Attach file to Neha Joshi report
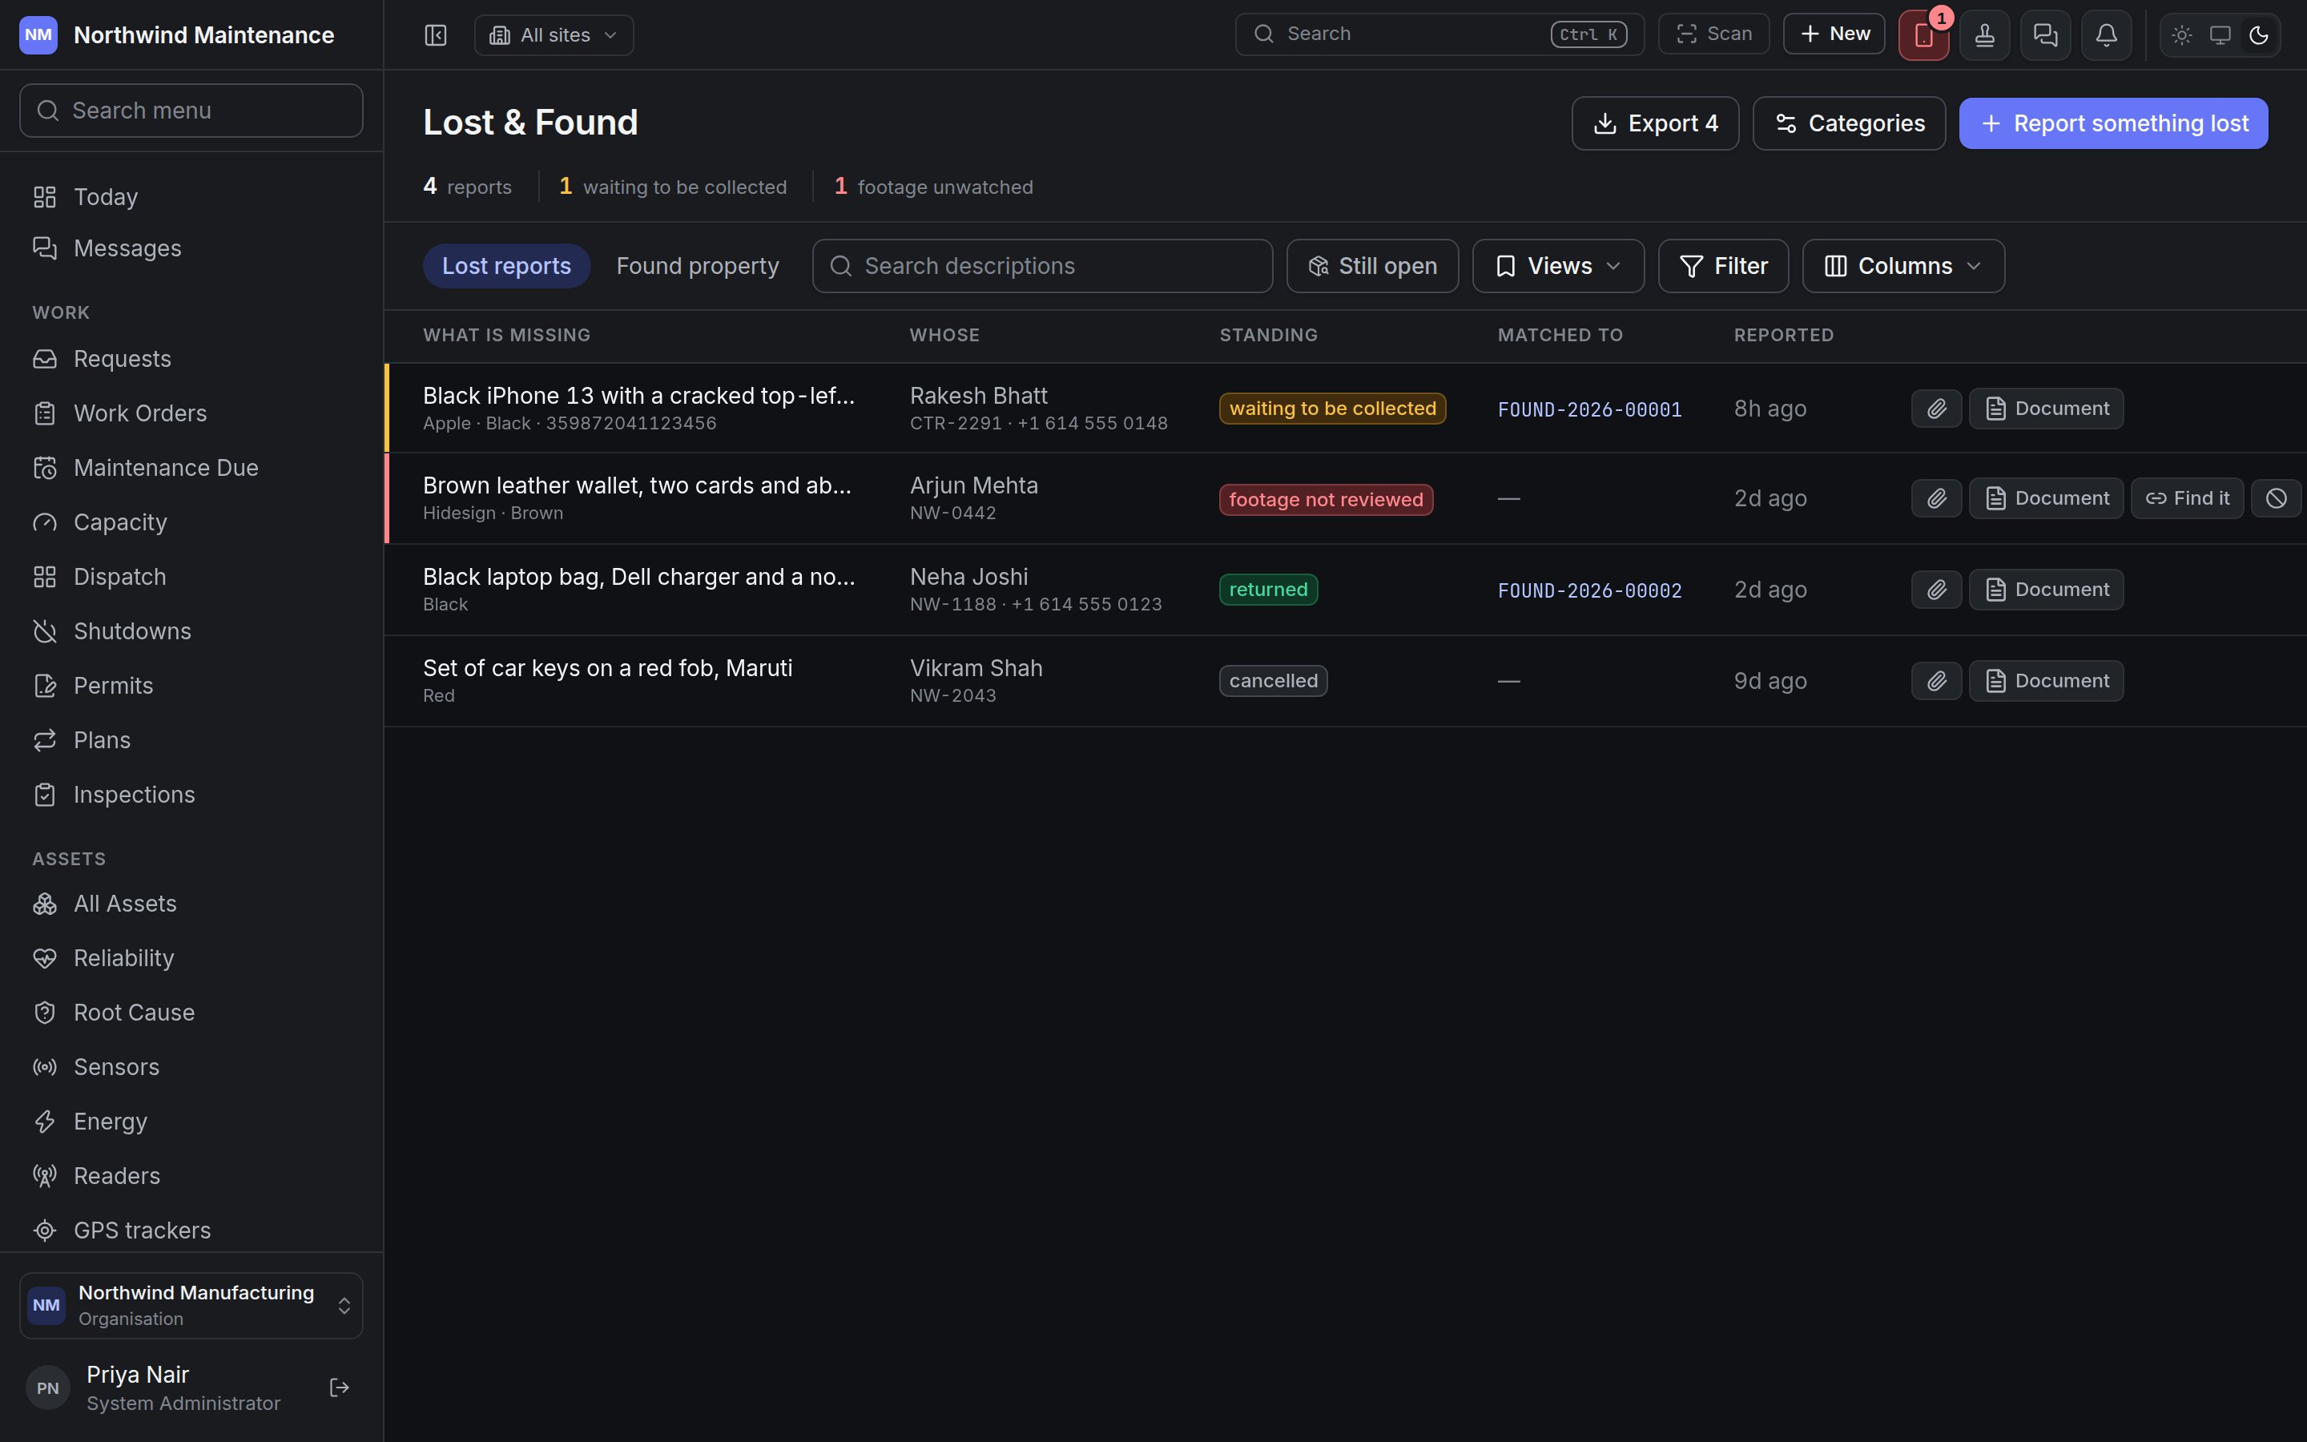Image resolution: width=2307 pixels, height=1442 pixels. pyautogui.click(x=1936, y=590)
